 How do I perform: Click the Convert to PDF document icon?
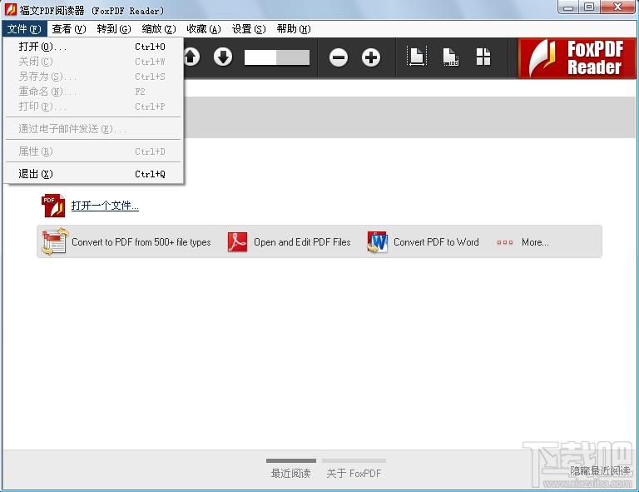(54, 241)
